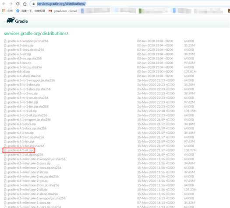Viewport: 230px width, 208px height.
Task: Open gradle-6.5-milestone-2-docs.zip.sha256 link
Action: coord(34,168)
